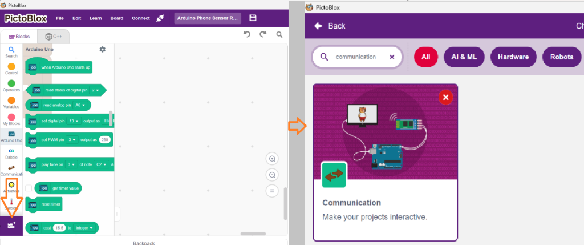Open the Backpack panel
The width and height of the screenshot is (584, 245).
pyautogui.click(x=144, y=243)
